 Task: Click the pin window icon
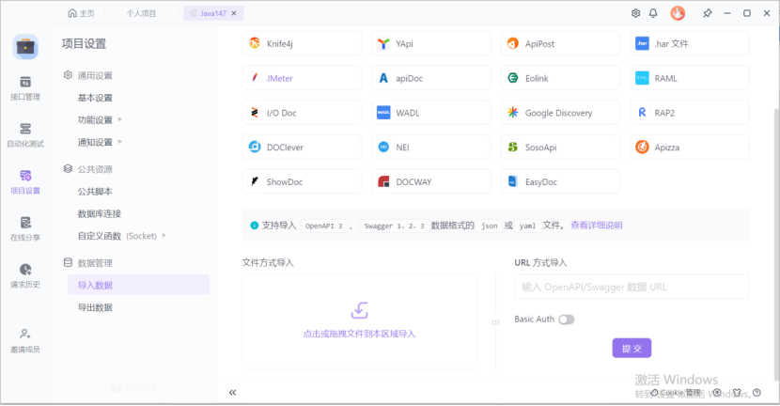click(707, 13)
